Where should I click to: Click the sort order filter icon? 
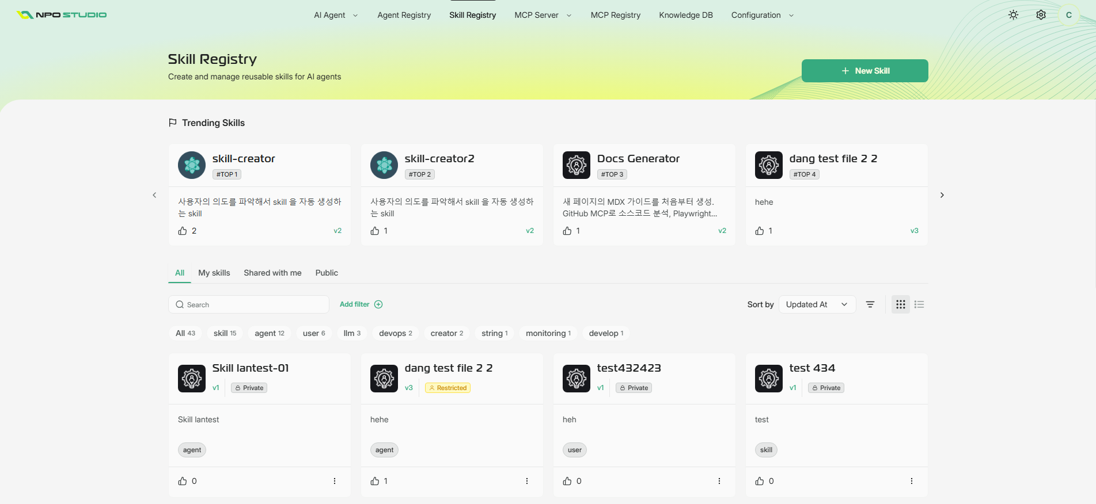tap(870, 304)
